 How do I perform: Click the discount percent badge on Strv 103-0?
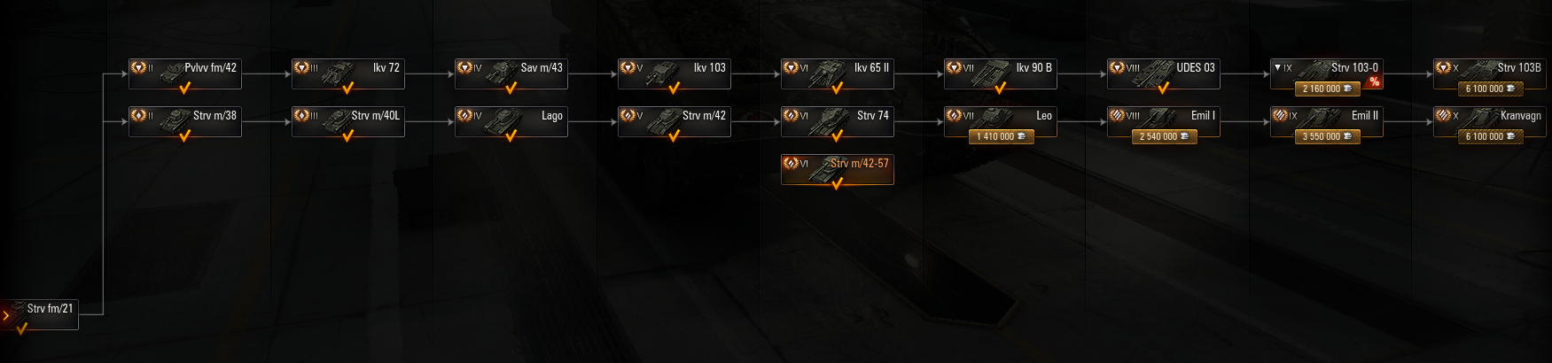tap(1374, 81)
